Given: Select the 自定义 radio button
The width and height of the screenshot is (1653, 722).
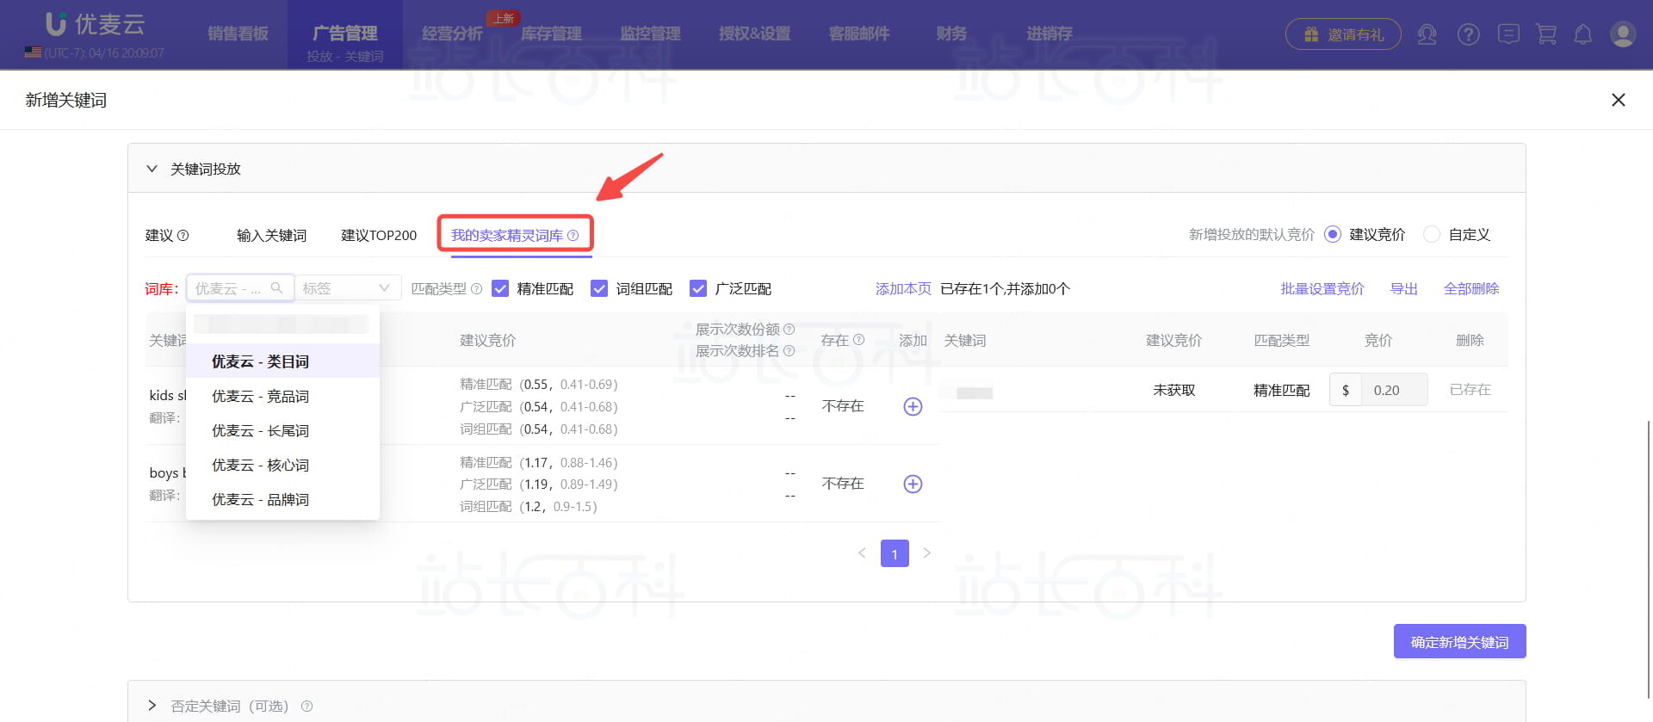Looking at the screenshot, I should [1432, 234].
